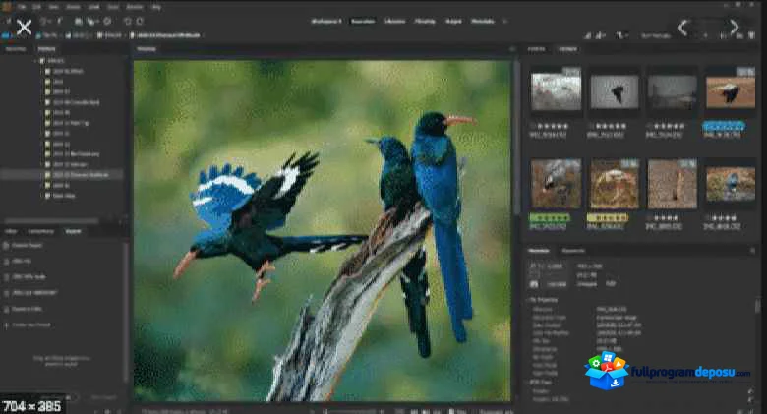This screenshot has height=414, width=767.
Task: Select the gray flying bird thumbnail
Action: [x=614, y=91]
